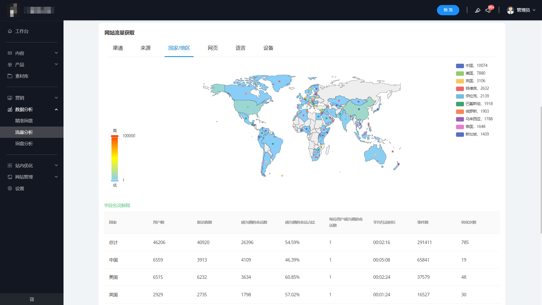Image resolution: width=542 pixels, height=305 pixels.
Task: Open the 管理员 account dropdown arrow
Action: (x=534, y=10)
